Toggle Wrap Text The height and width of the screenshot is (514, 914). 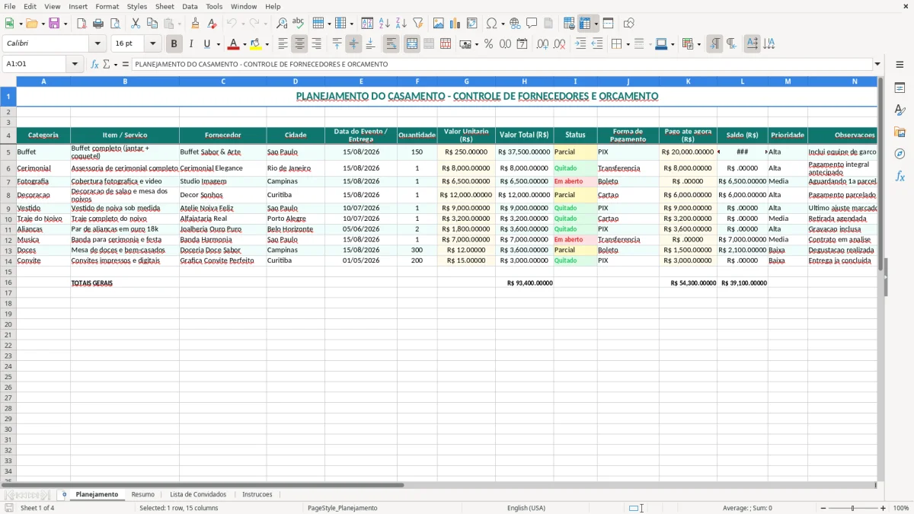(391, 44)
